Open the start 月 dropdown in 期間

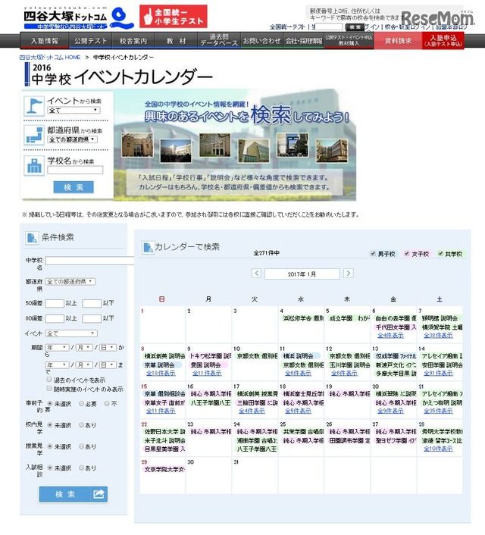[84, 347]
